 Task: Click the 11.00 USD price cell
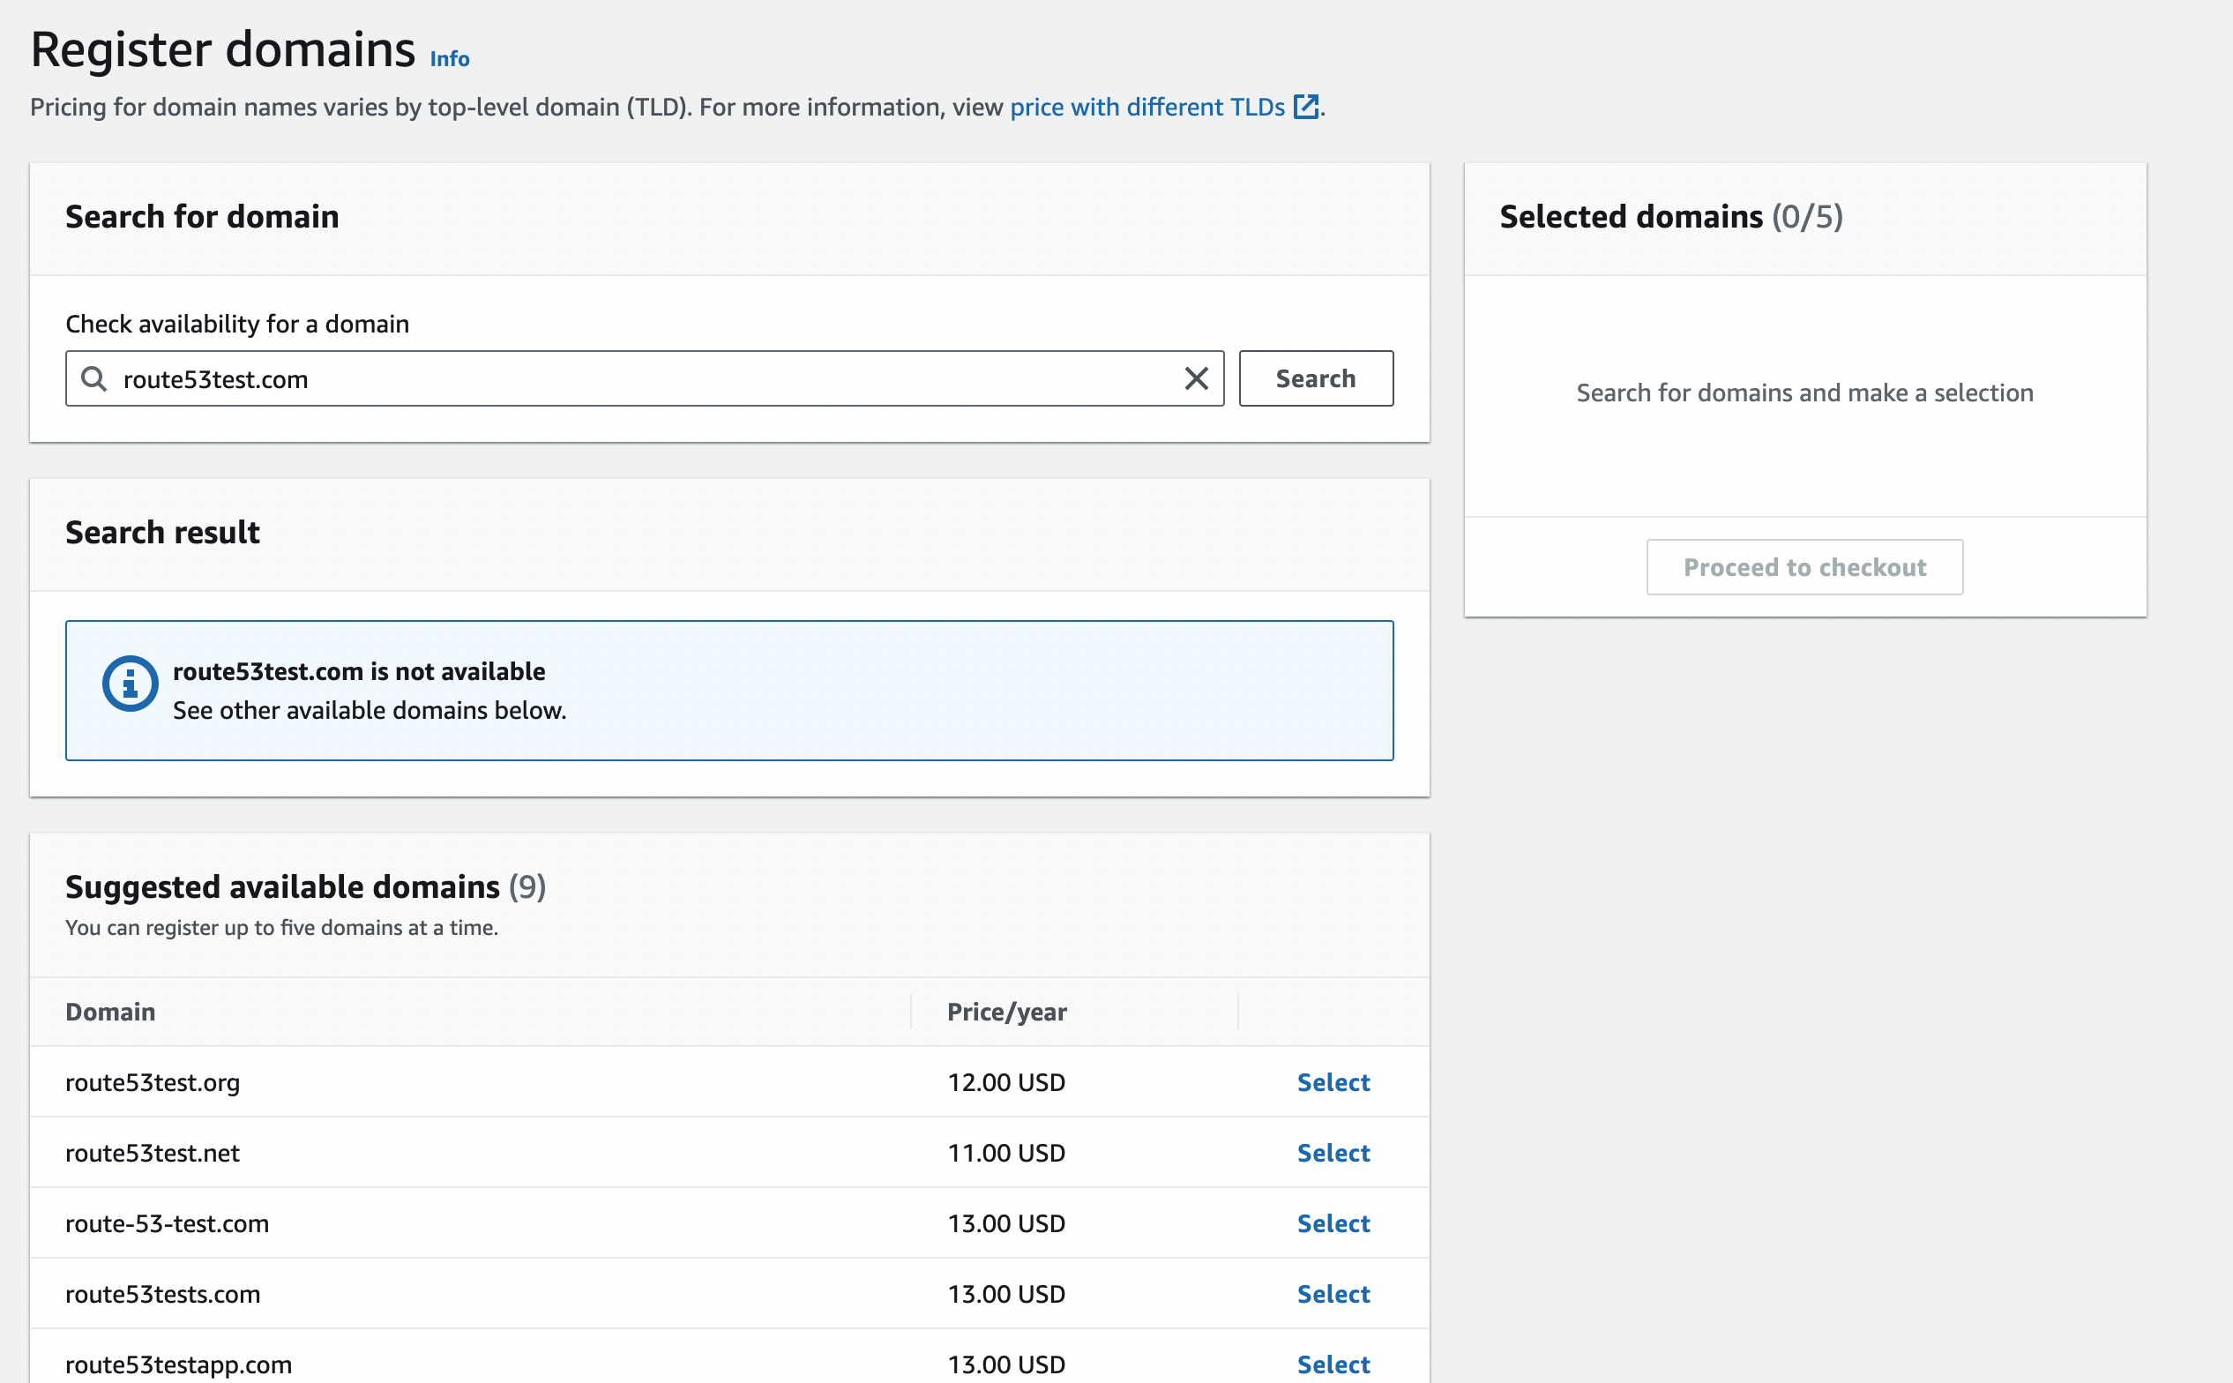(1006, 1153)
